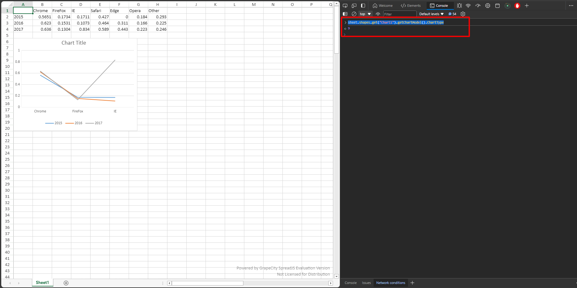Click cell with value 0.246
The image size is (577, 288).
tap(158, 29)
